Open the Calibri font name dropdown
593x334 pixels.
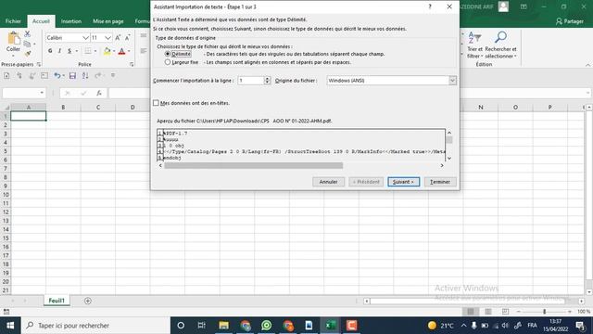(85, 37)
